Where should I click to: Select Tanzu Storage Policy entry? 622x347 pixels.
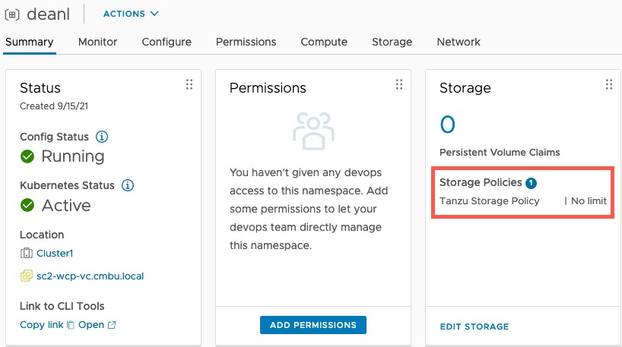click(x=490, y=200)
